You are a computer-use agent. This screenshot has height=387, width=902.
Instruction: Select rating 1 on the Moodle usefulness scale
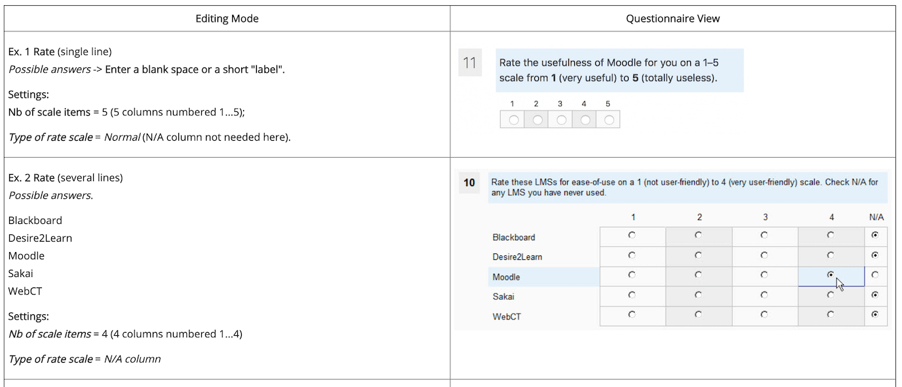pyautogui.click(x=512, y=119)
